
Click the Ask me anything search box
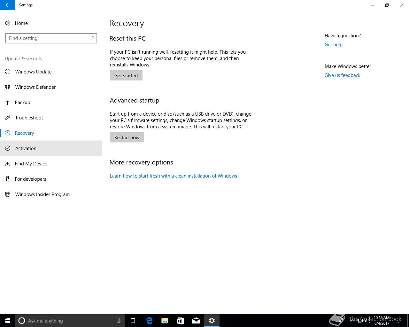click(x=70, y=321)
